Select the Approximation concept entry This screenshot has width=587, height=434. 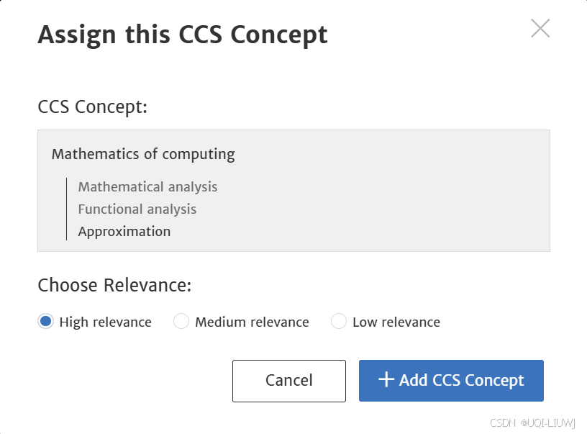[124, 231]
